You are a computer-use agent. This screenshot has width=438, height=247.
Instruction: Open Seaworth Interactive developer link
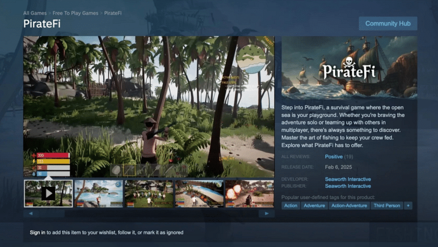348,179
